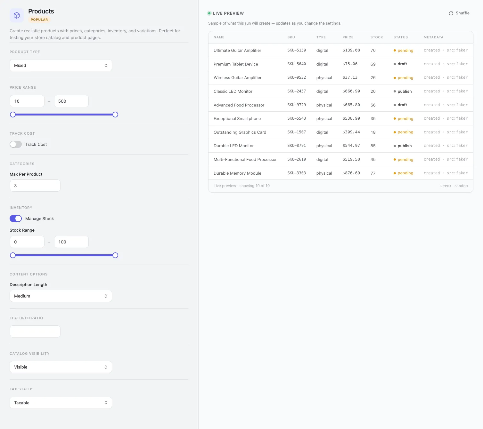
Task: Click the Products cube icon
Action: pyautogui.click(x=17, y=15)
